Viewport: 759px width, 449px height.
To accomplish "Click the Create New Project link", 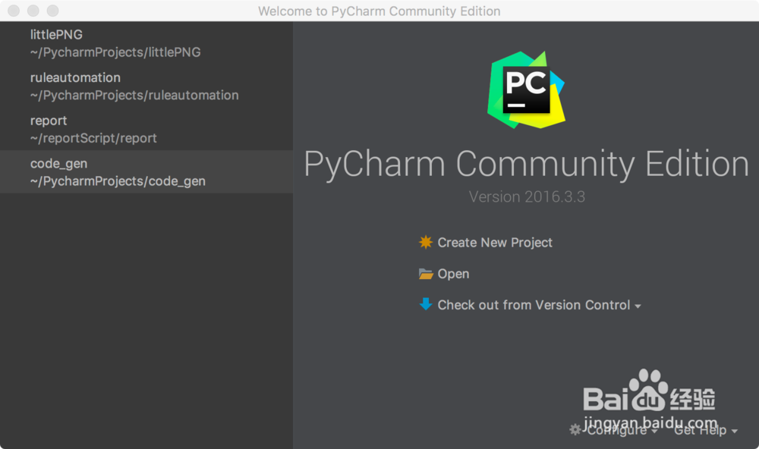I will point(494,243).
